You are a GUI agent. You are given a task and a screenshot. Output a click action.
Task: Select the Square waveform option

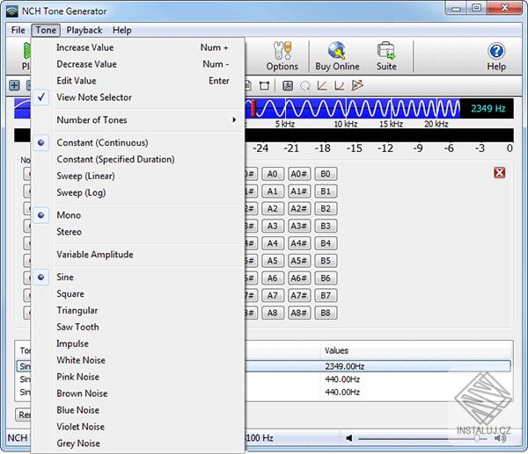pyautogui.click(x=138, y=294)
